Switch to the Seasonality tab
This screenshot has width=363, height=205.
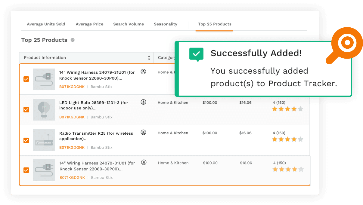tap(166, 24)
